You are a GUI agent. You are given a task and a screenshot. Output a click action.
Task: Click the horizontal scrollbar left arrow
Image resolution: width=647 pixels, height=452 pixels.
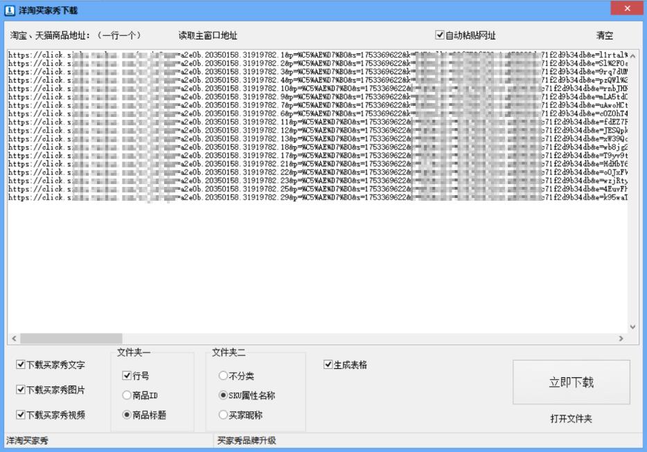click(14, 338)
